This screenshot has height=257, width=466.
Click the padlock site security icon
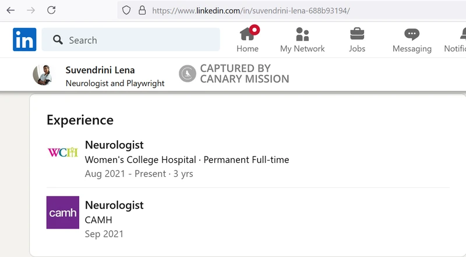[x=142, y=10]
